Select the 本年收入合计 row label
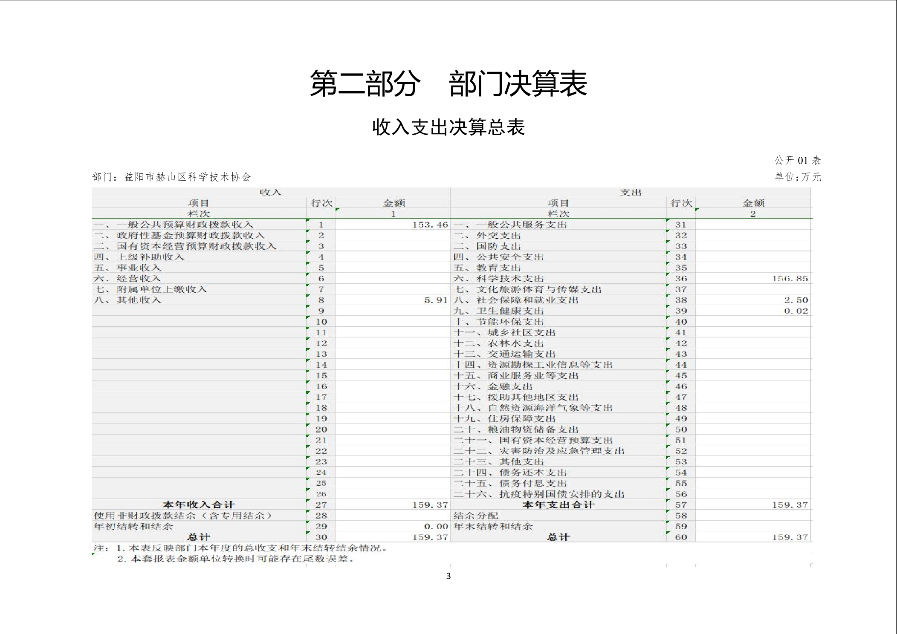This screenshot has width=897, height=634. pos(199,505)
